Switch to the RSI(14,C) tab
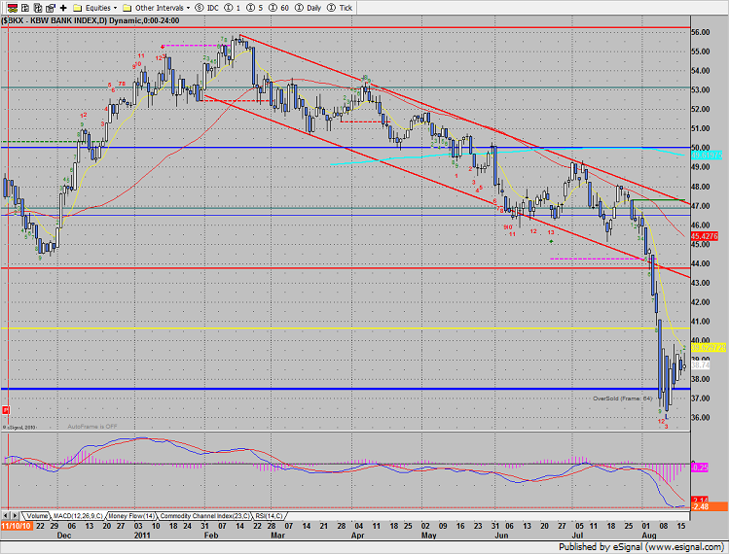 point(269,516)
